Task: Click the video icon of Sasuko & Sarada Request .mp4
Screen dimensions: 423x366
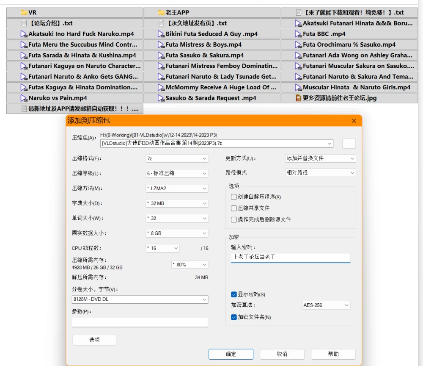Action: [161, 98]
